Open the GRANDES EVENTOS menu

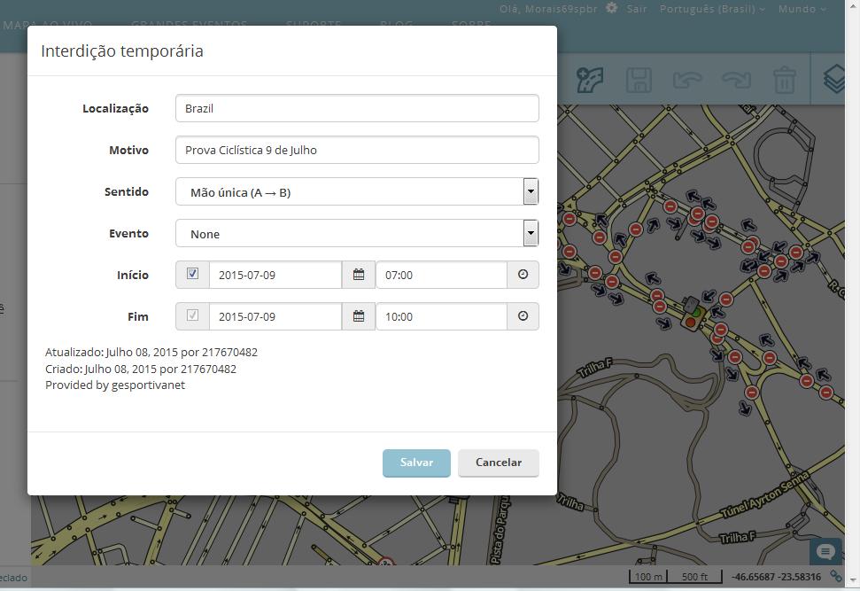pyautogui.click(x=189, y=26)
